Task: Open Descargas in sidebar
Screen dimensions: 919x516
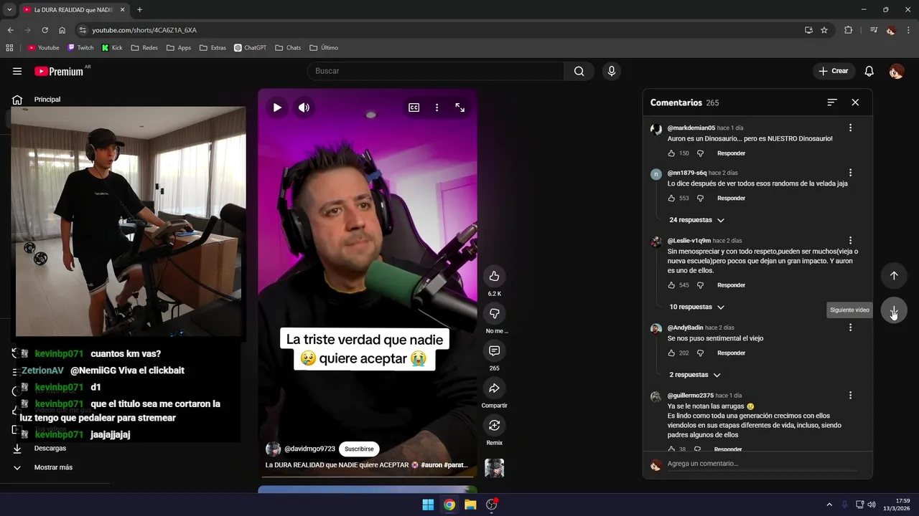Action: click(x=39, y=449)
